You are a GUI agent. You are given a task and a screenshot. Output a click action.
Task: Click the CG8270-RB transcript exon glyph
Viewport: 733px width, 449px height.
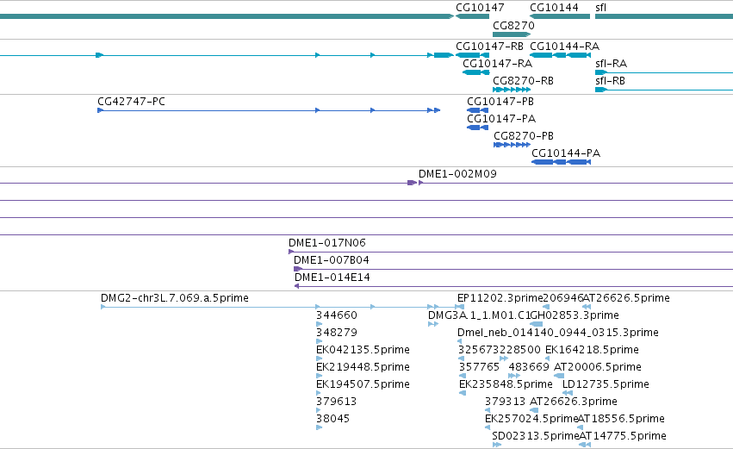(x=512, y=90)
